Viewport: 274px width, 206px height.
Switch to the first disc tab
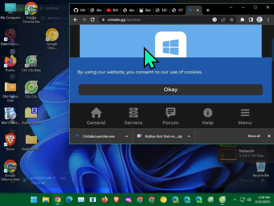tap(96, 10)
